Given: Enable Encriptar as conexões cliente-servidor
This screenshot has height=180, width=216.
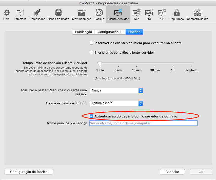Looking at the screenshot, I should 91,53.
